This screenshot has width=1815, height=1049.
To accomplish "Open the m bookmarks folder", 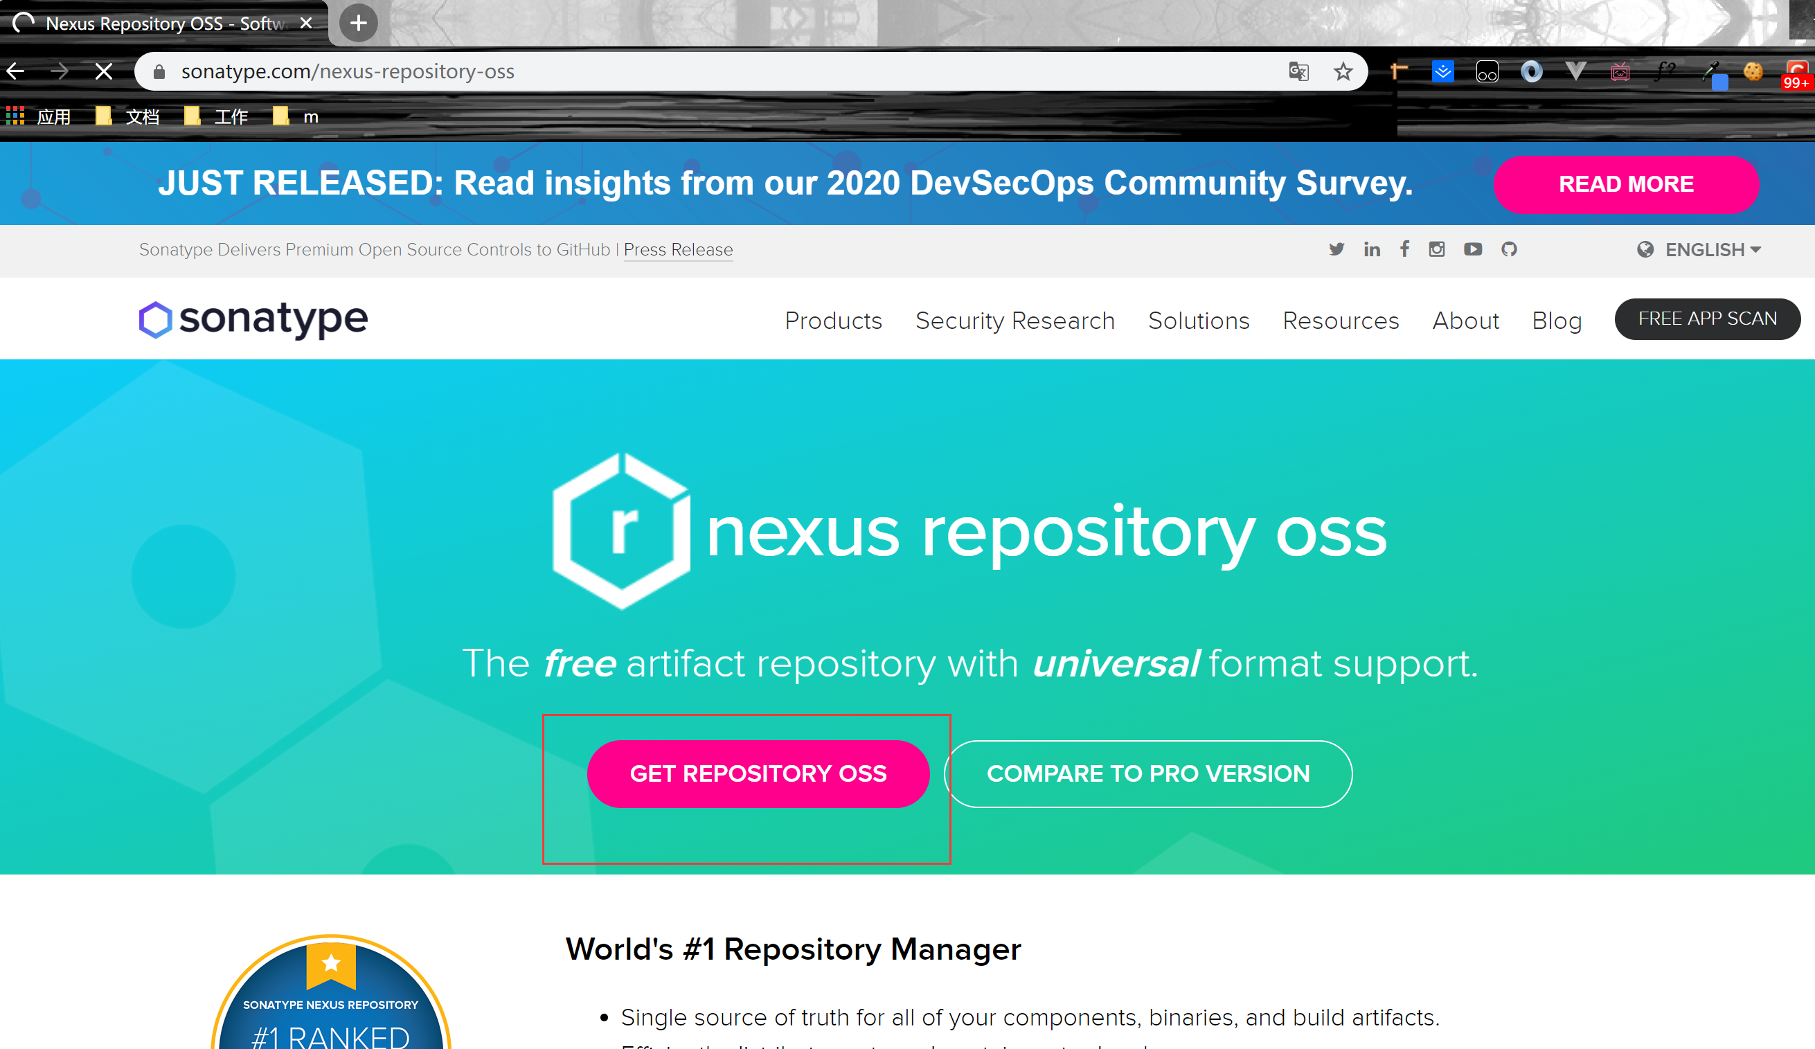I will (296, 116).
